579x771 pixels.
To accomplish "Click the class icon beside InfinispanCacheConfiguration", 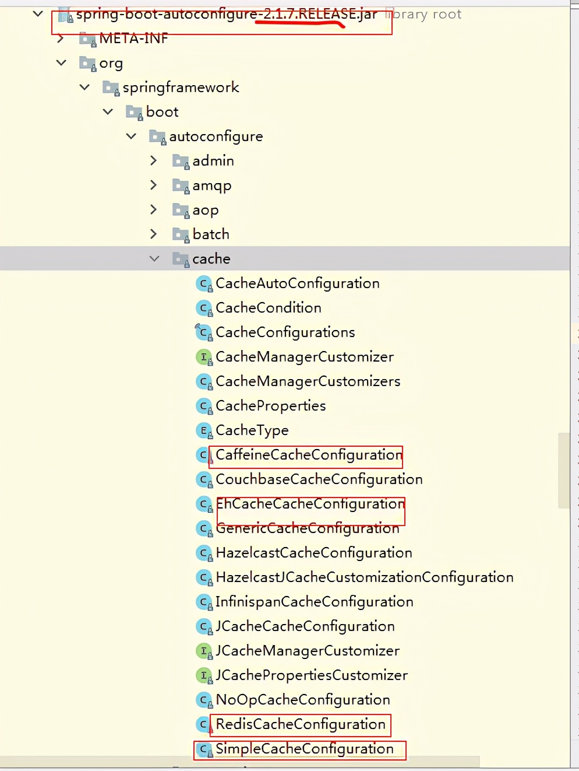I will tap(204, 602).
